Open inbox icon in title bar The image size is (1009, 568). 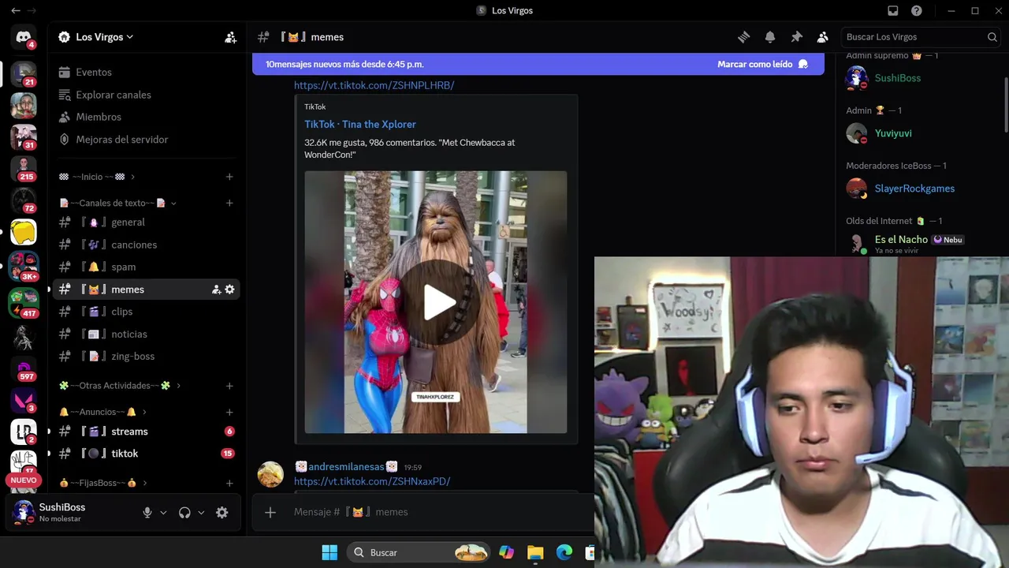coord(893,10)
